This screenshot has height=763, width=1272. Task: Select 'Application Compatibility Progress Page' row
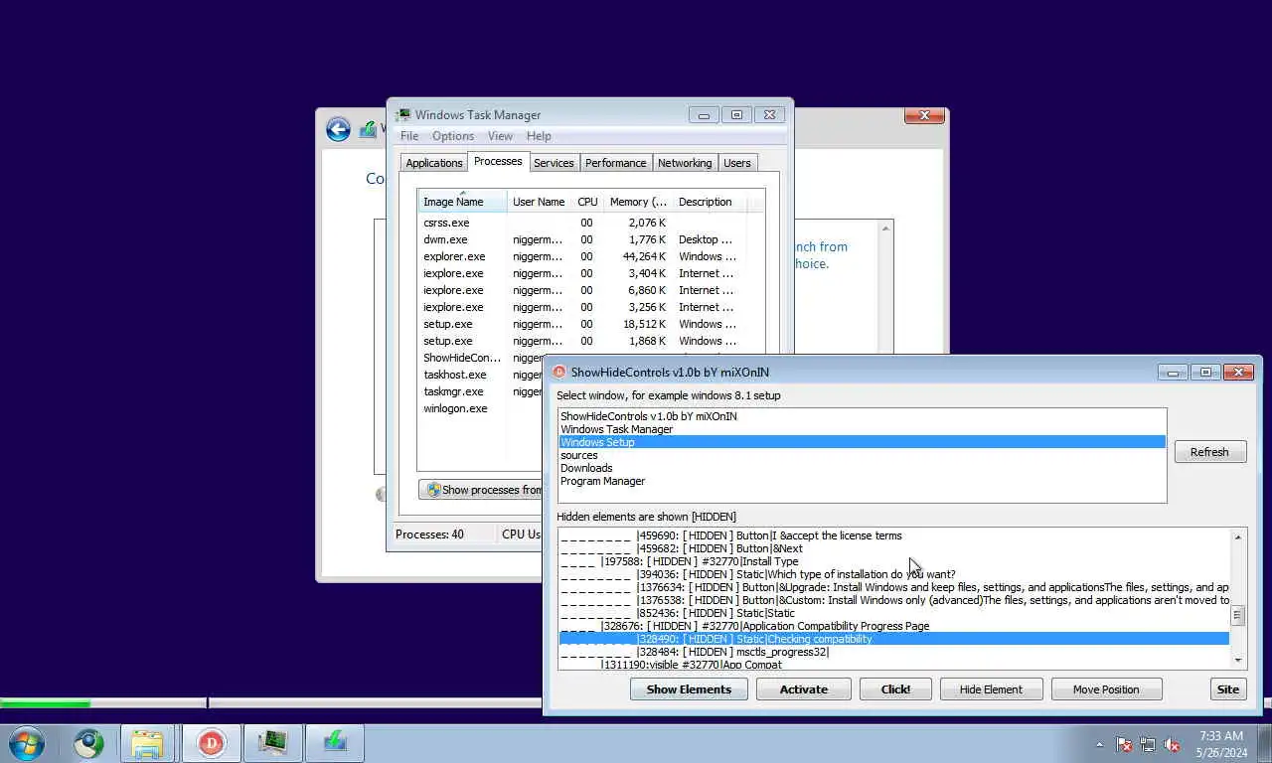click(894, 626)
